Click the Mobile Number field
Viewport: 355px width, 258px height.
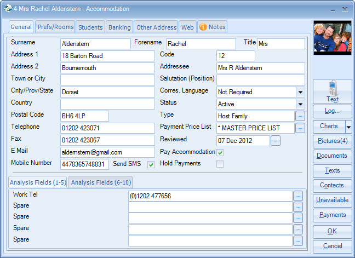pos(85,164)
